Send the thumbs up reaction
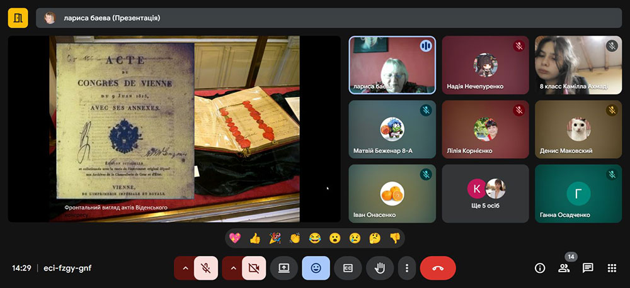 [255, 238]
